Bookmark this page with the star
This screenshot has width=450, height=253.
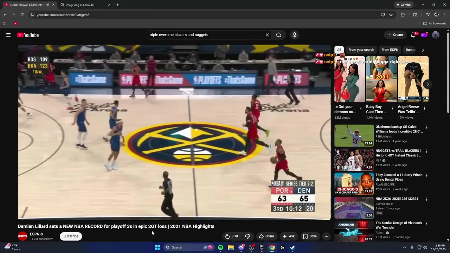click(391, 15)
